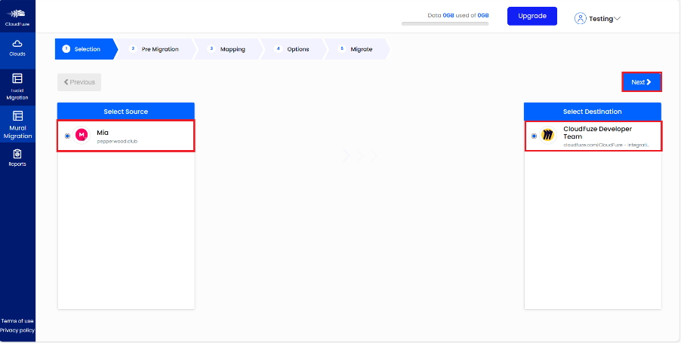Click the Previous button
The width and height of the screenshot is (681, 343).
tap(79, 82)
